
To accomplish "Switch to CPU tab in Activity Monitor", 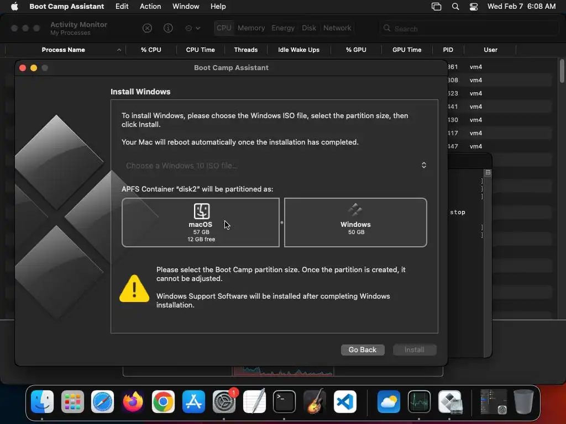I will coord(224,28).
